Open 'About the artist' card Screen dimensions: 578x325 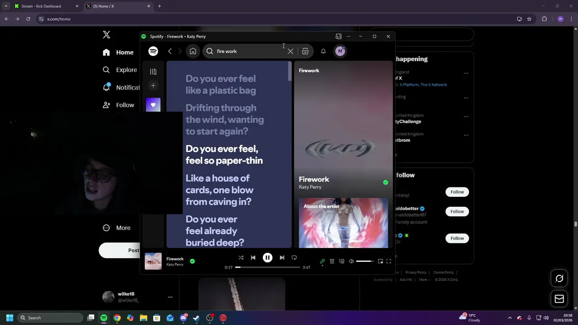click(x=343, y=223)
